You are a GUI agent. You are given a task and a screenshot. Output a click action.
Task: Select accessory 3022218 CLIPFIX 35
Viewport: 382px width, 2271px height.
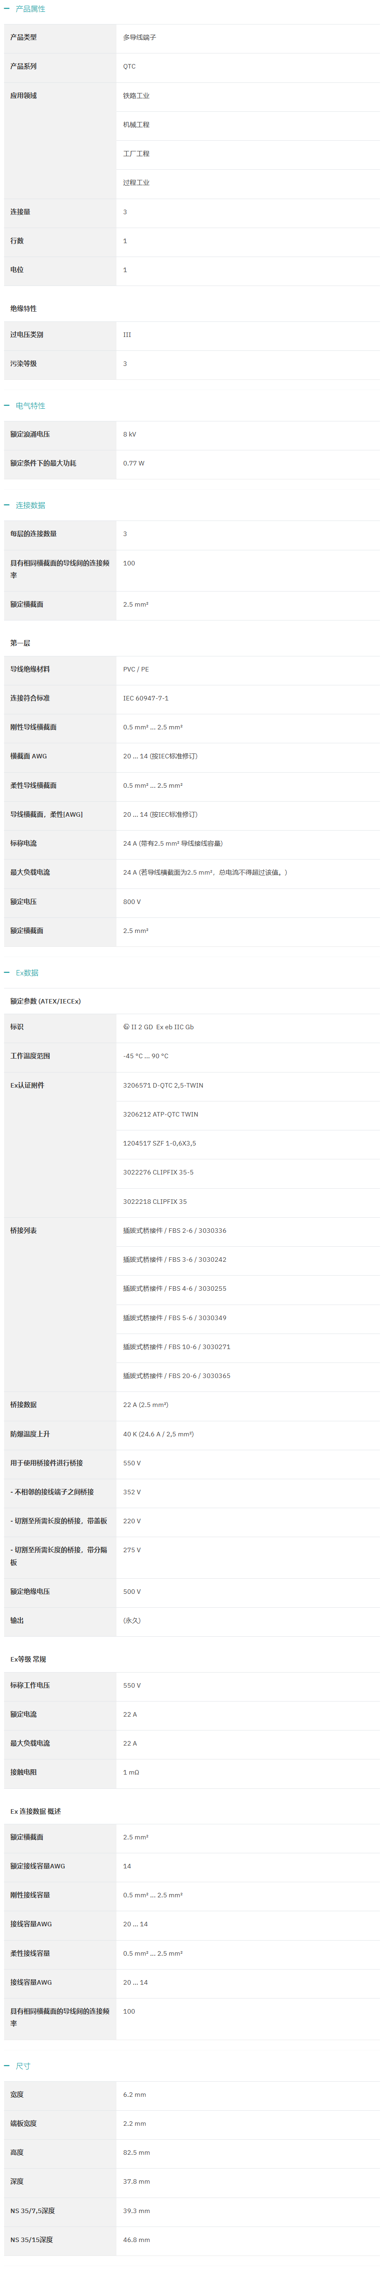click(x=155, y=1203)
